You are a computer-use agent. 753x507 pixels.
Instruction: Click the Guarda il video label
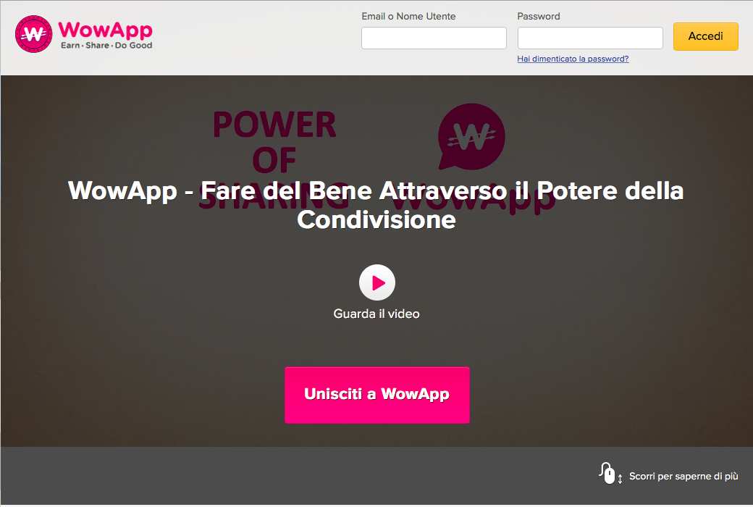(376, 314)
